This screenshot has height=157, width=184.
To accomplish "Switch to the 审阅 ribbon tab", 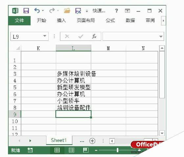I will (150, 21).
